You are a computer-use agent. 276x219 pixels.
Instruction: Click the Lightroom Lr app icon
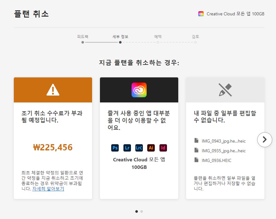pyautogui.click(x=127, y=148)
